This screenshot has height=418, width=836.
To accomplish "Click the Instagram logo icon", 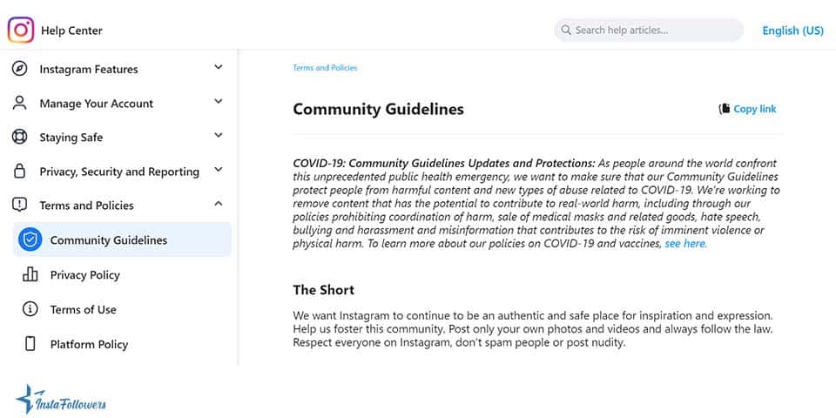I will tap(21, 30).
